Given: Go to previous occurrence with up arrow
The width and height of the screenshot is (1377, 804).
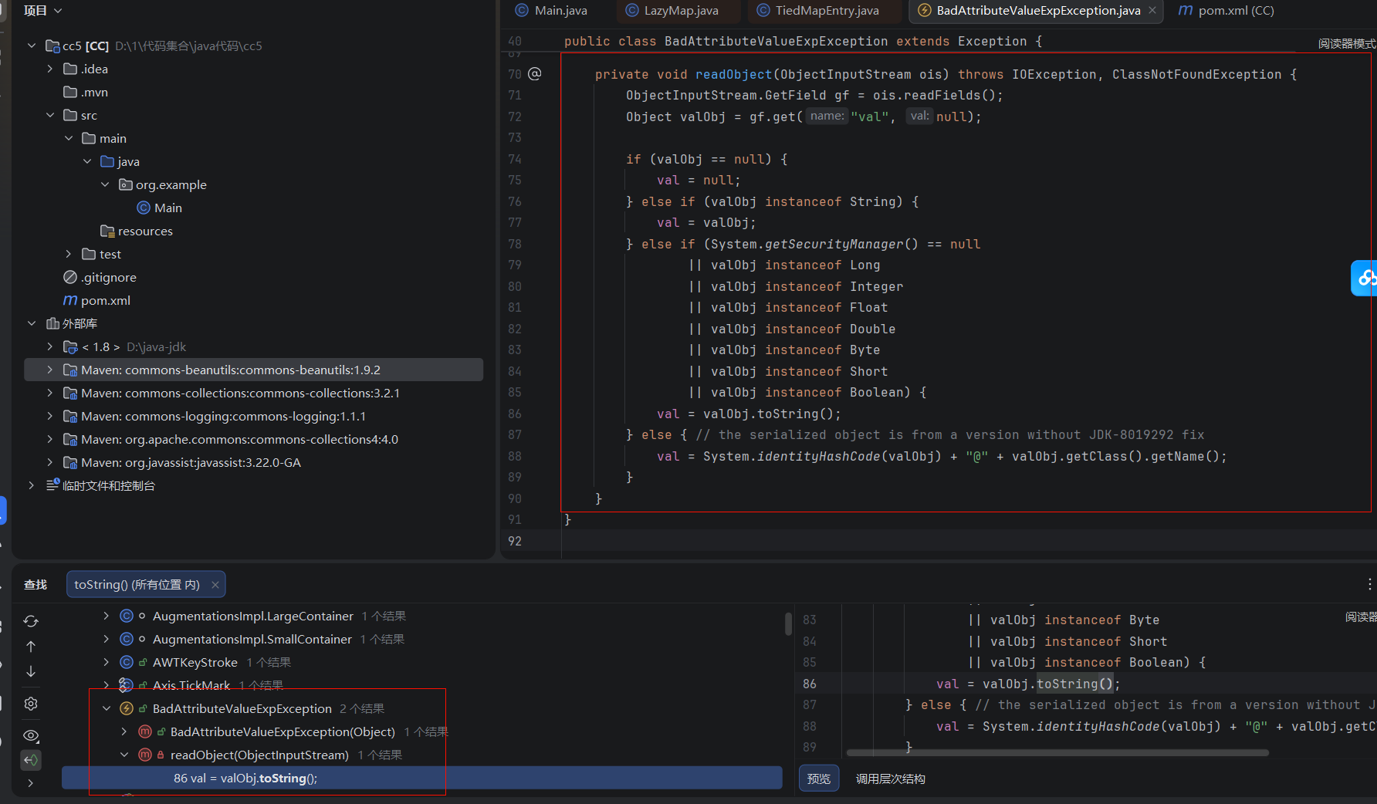Looking at the screenshot, I should pos(31,647).
